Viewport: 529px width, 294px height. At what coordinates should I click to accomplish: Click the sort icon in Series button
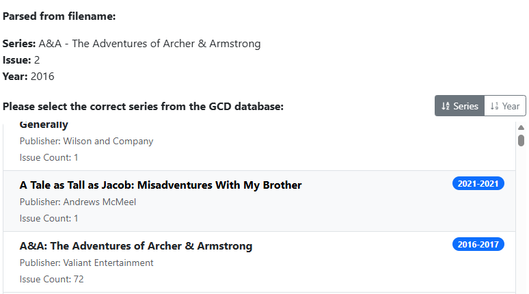[x=446, y=106]
